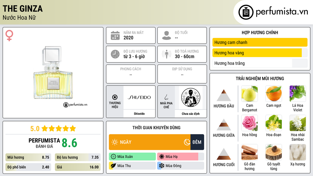
Task: Click the leaf icon for Mùa Thu
Action: click(113, 166)
